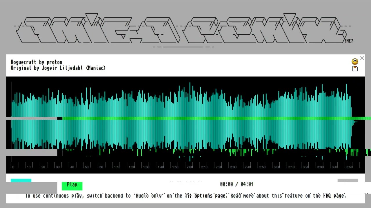Click the 30 second timeline marker

pyautogui.click(x=58, y=167)
